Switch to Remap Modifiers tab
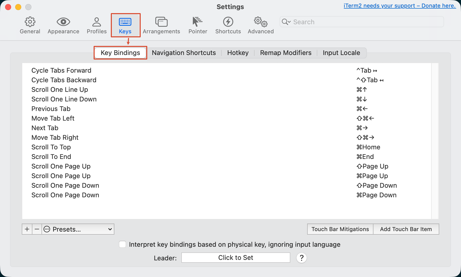Screen dimensions: 461x277 (x=286, y=53)
